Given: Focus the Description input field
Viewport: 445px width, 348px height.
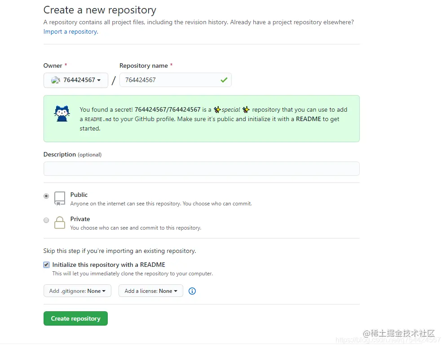Looking at the screenshot, I should click(x=202, y=169).
